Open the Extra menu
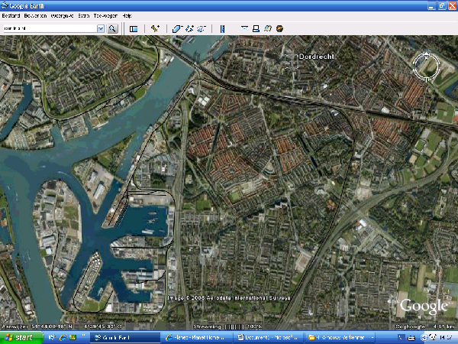 point(83,15)
